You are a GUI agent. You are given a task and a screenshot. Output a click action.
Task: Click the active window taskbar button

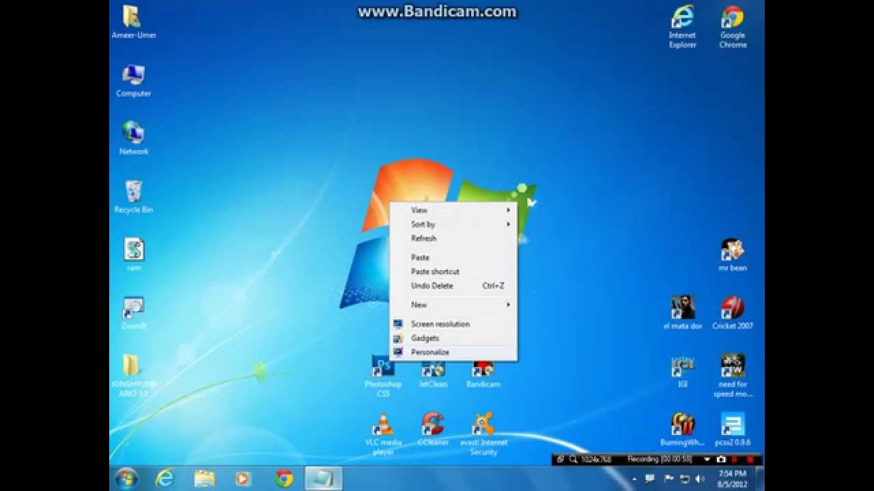[x=323, y=479]
